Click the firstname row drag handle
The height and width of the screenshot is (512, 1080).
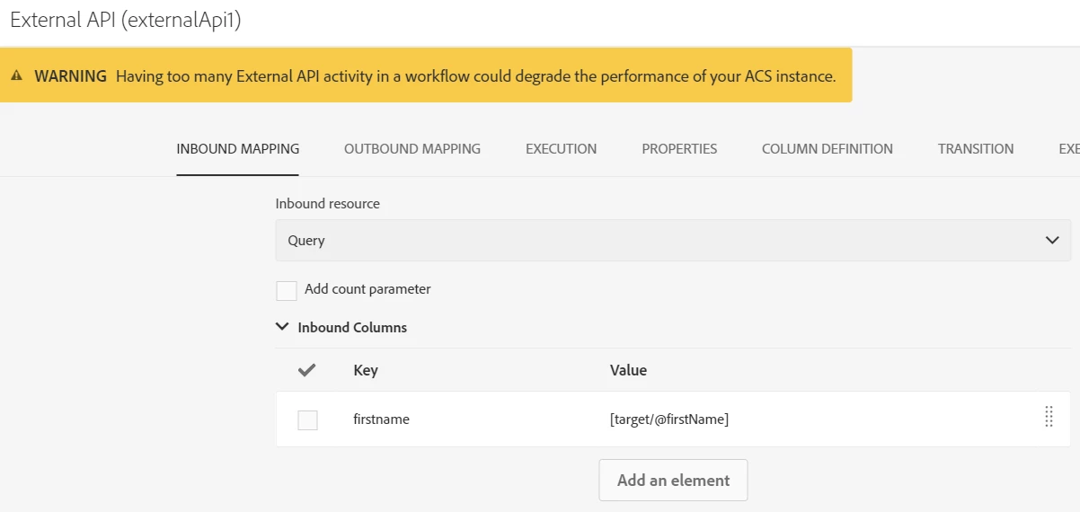coord(1049,418)
